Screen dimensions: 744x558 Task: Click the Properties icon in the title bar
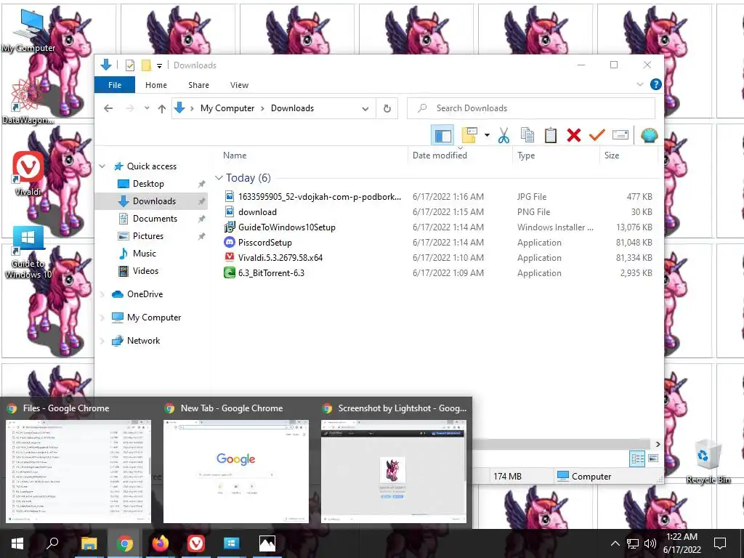129,65
